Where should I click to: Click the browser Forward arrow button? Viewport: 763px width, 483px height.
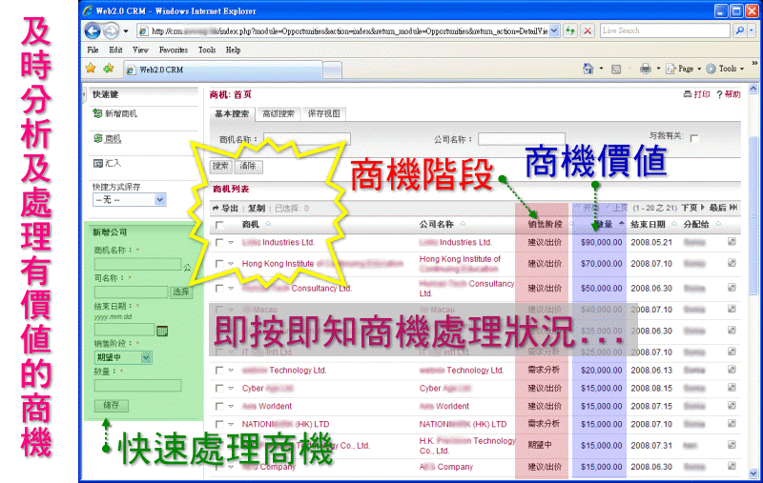[x=111, y=30]
